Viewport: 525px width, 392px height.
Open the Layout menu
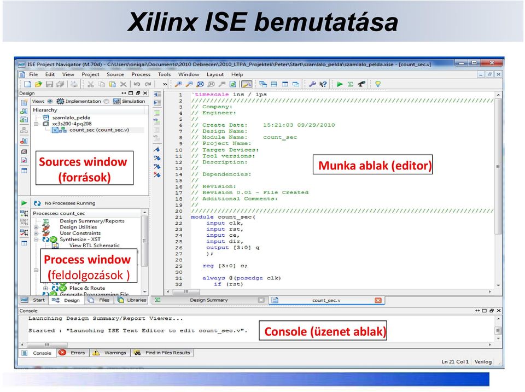tap(215, 74)
